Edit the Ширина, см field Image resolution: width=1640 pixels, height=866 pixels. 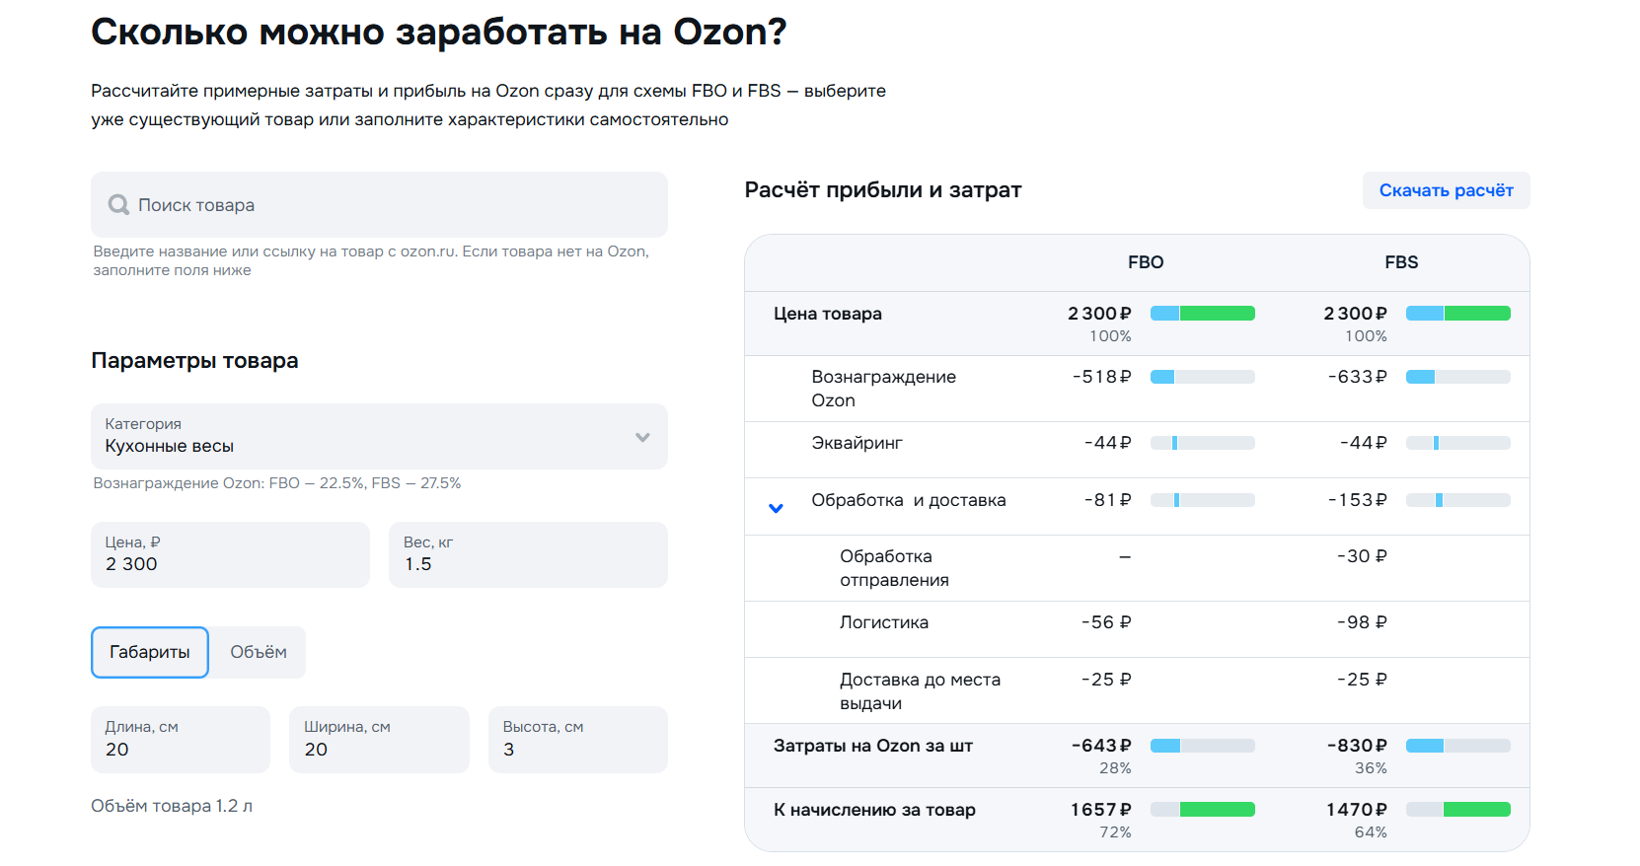pyautogui.click(x=379, y=740)
